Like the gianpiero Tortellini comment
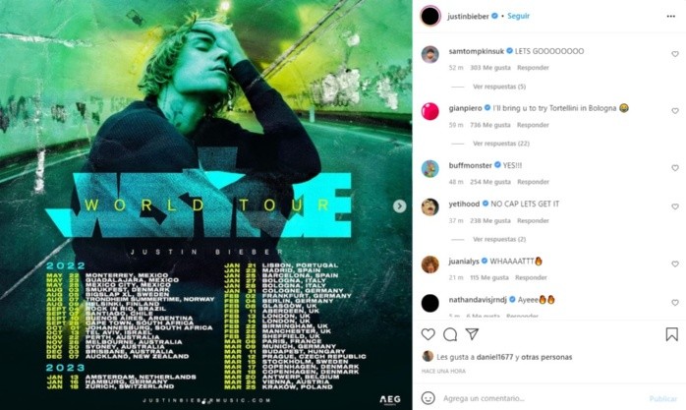 click(675, 111)
